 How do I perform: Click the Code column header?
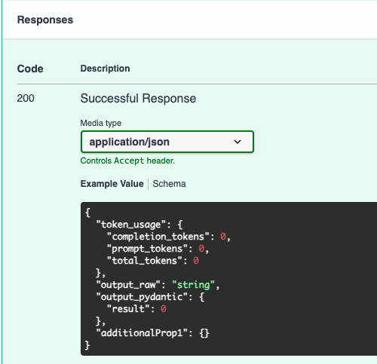coord(30,69)
